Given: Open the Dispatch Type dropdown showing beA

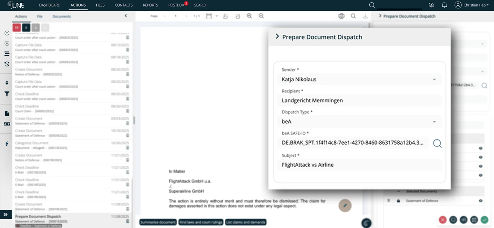Looking at the screenshot, I should [x=359, y=121].
